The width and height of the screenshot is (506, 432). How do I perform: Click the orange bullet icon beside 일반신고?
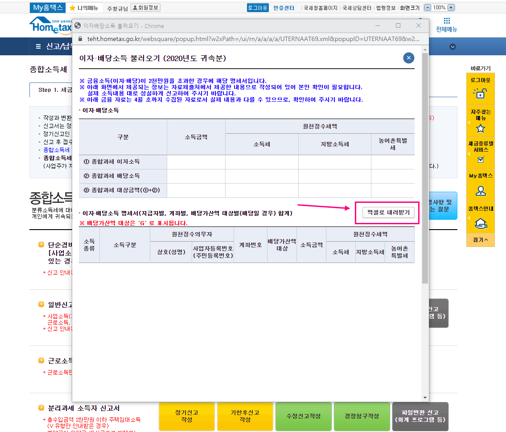(x=41, y=304)
